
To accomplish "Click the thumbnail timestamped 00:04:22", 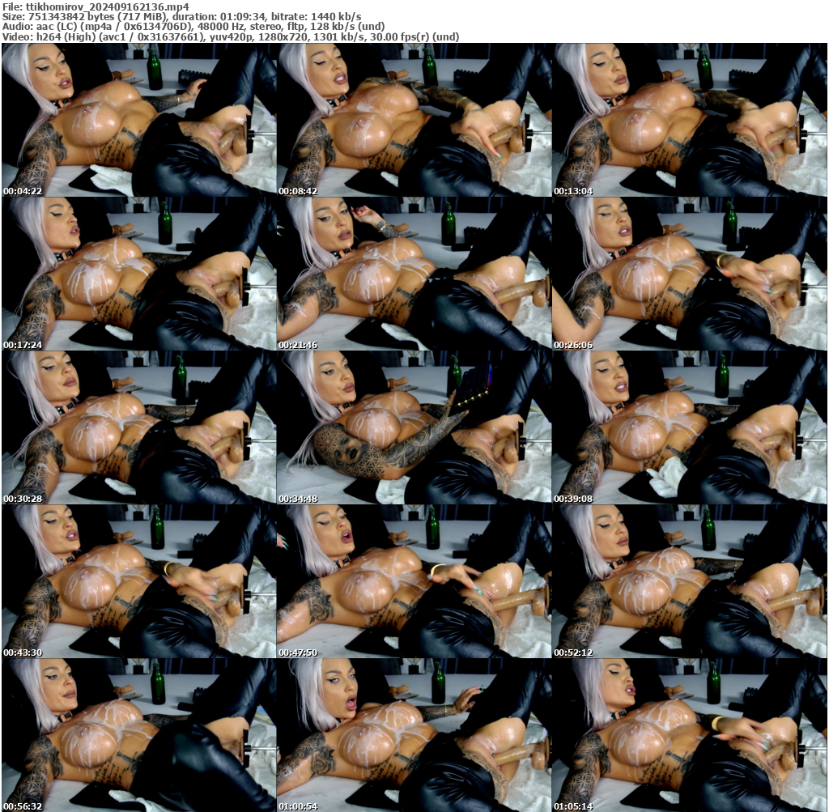I will coord(138,120).
